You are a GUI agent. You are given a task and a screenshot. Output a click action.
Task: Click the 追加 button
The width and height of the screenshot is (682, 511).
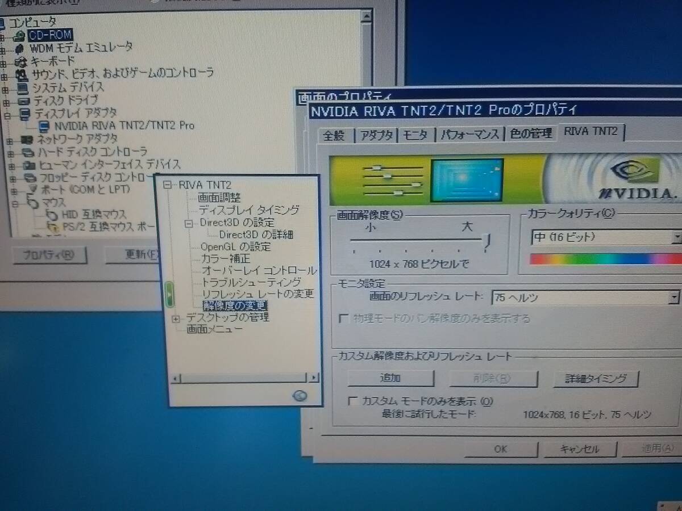point(390,378)
